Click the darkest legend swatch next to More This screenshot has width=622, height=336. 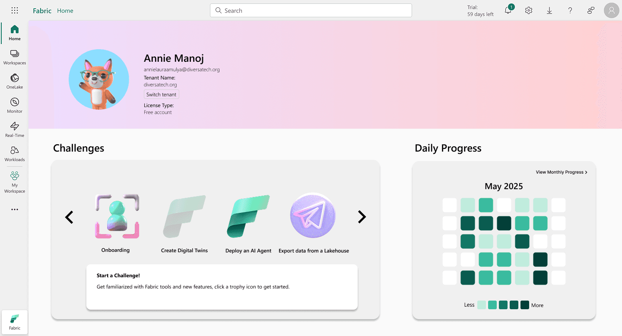(x=525, y=305)
